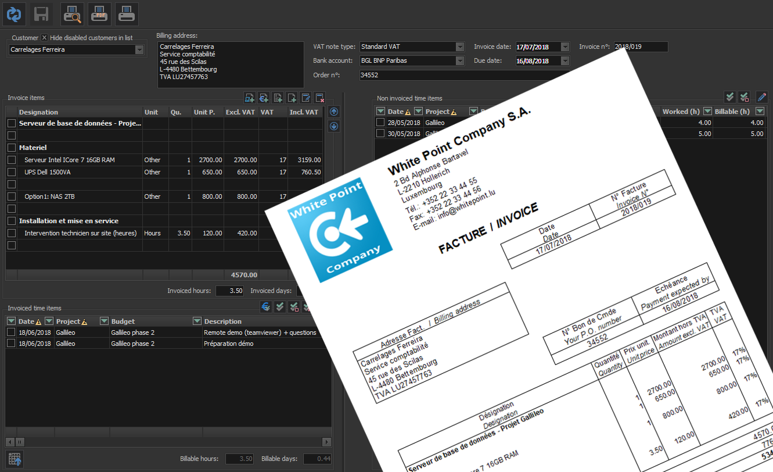Open the Billable (h) column filter
The image size is (773, 472).
pos(760,112)
